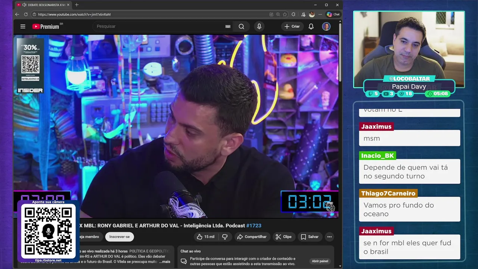This screenshot has height=269, width=478.
Task: Click chat message 'msm'
Action: click(410, 138)
